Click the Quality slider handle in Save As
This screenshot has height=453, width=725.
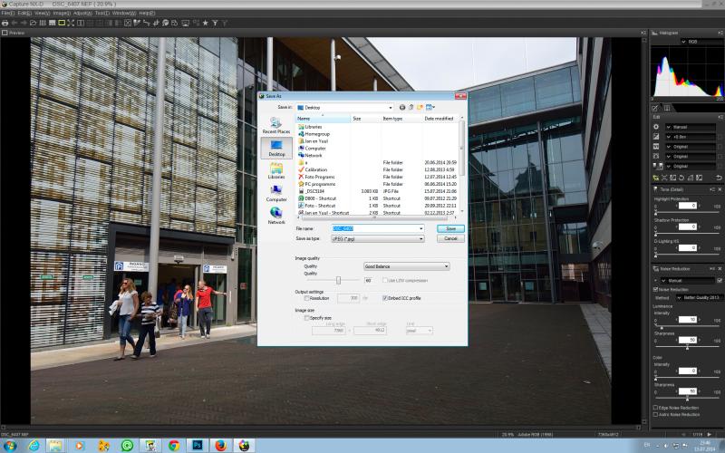(x=338, y=280)
